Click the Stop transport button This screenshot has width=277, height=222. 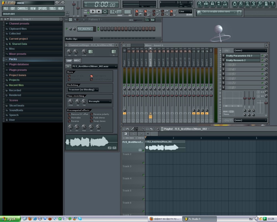(x=99, y=11)
